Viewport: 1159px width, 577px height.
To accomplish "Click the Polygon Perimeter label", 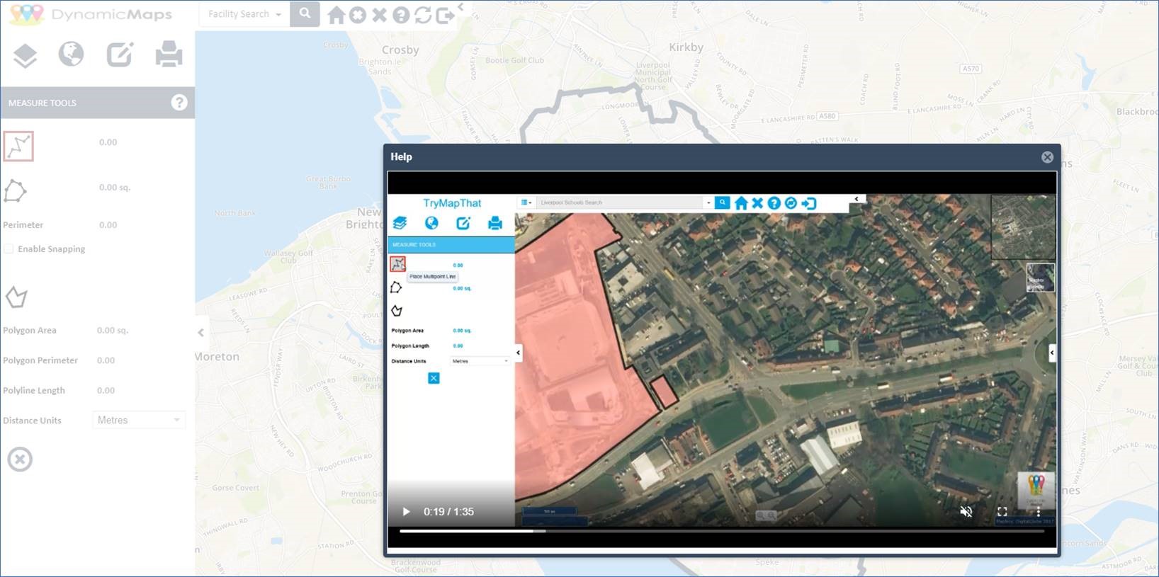I will point(40,360).
